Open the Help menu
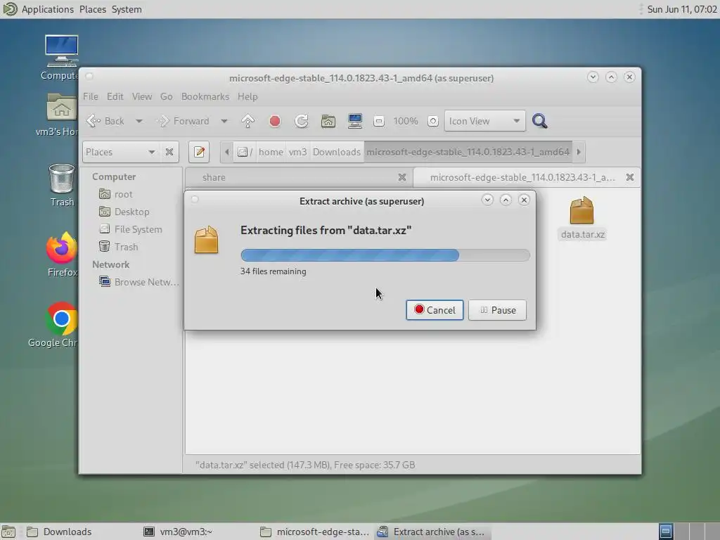Viewport: 720px width, 540px height. point(247,96)
